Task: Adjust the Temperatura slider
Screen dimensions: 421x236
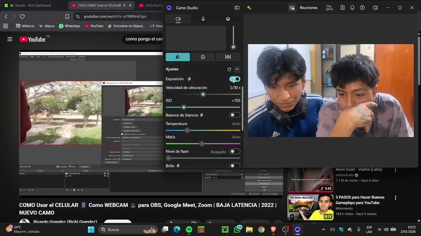Action: click(203, 130)
